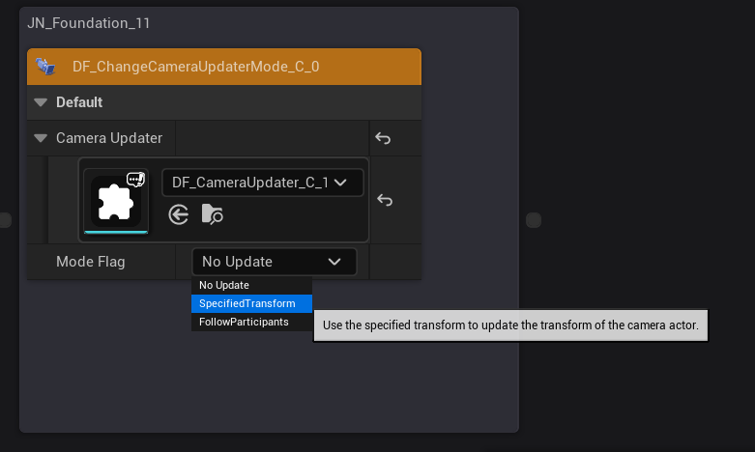
Task: Pick FollowParticipants from the Mode Flag list
Action: pyautogui.click(x=244, y=322)
